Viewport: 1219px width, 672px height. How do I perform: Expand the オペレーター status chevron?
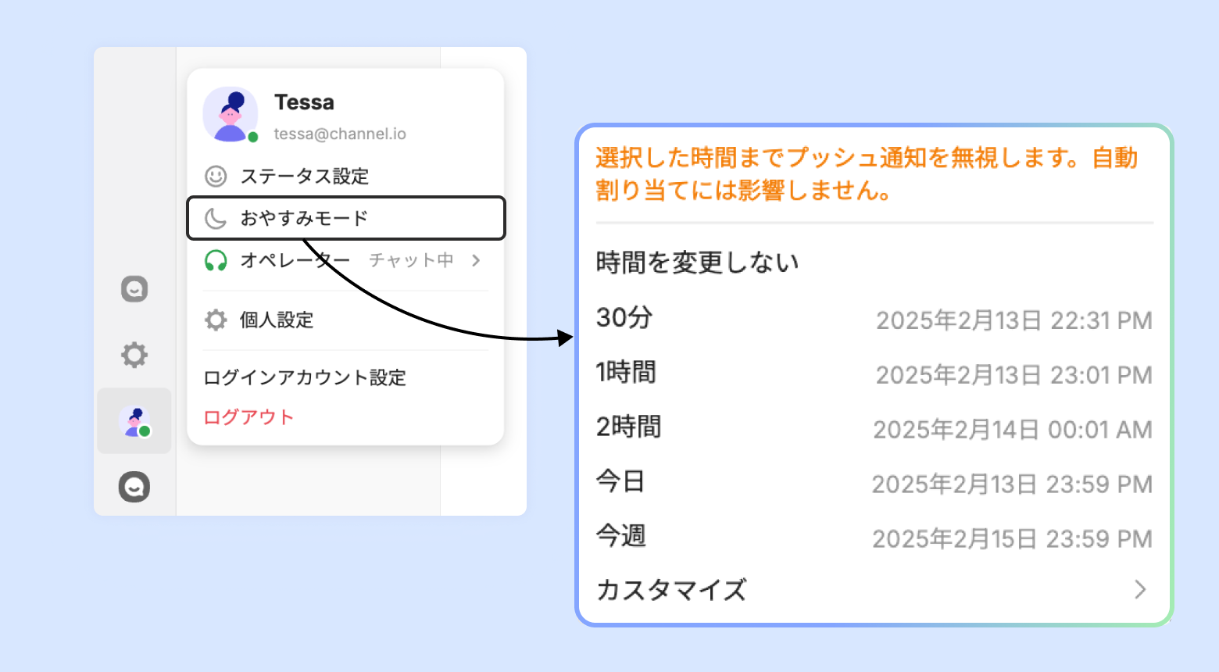tap(476, 260)
